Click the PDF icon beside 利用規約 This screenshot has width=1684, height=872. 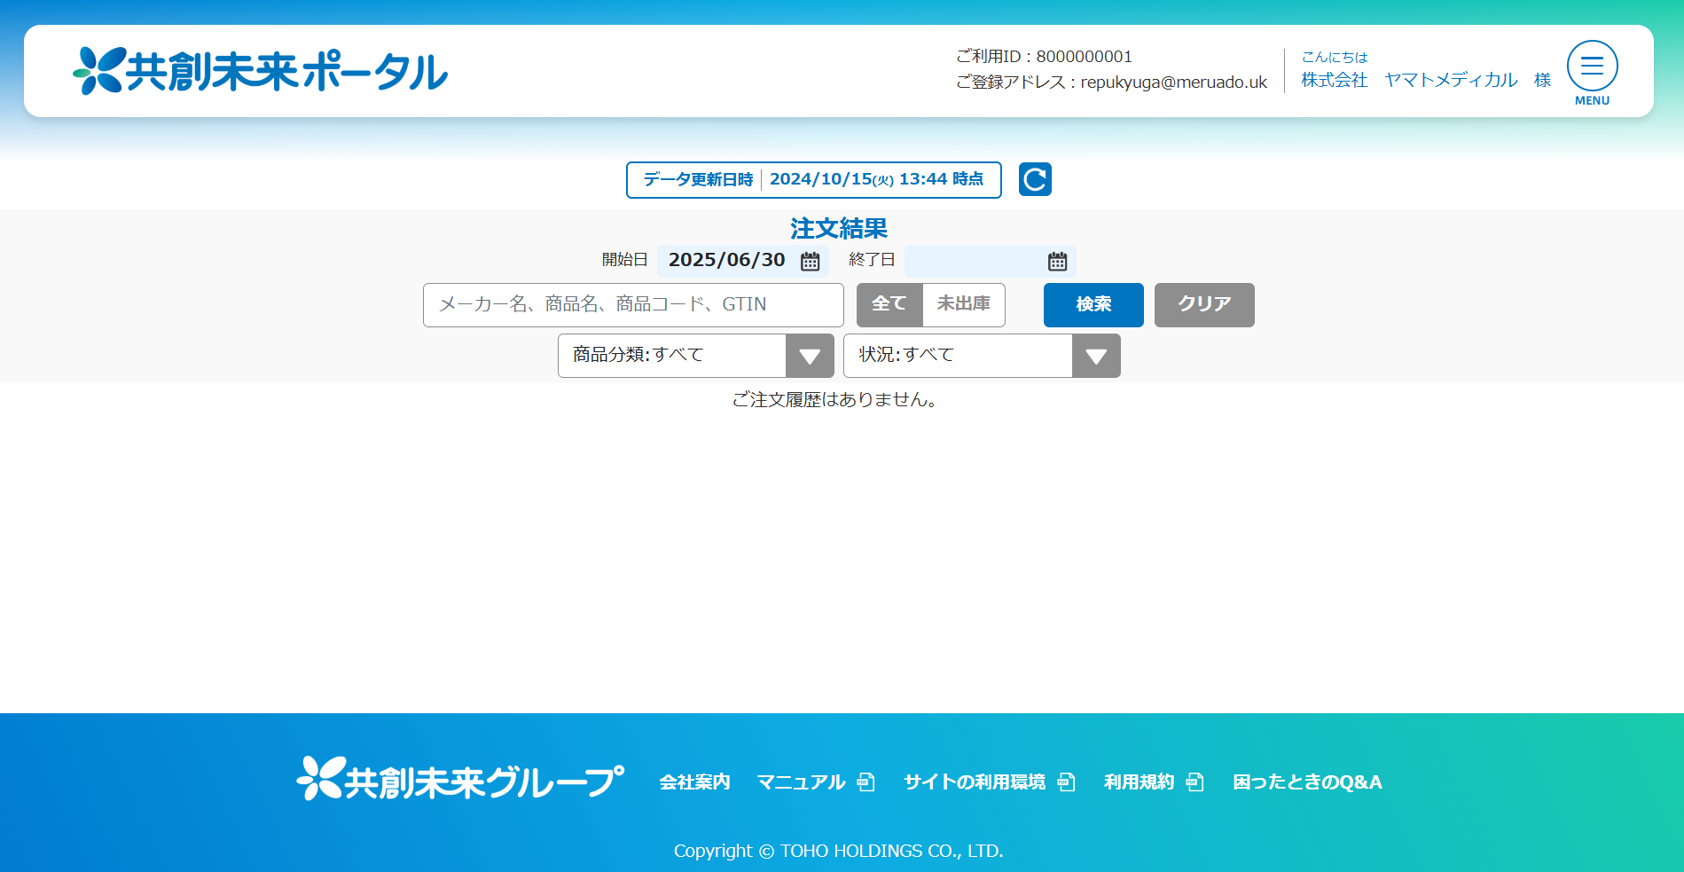click(1194, 782)
